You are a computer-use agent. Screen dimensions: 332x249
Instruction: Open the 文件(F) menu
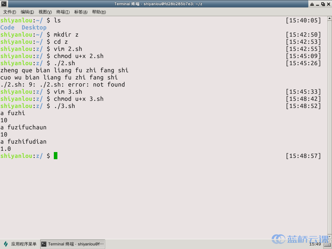coord(10,12)
